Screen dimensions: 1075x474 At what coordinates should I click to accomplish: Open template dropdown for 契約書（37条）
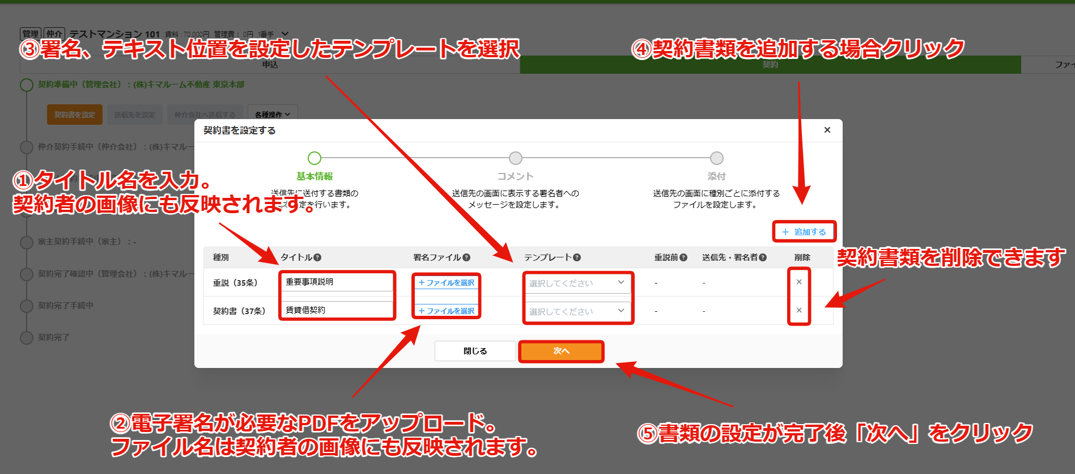(x=577, y=311)
